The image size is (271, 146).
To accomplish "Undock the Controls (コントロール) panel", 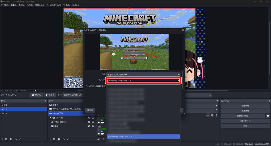I will pyautogui.click(x=269, y=101).
